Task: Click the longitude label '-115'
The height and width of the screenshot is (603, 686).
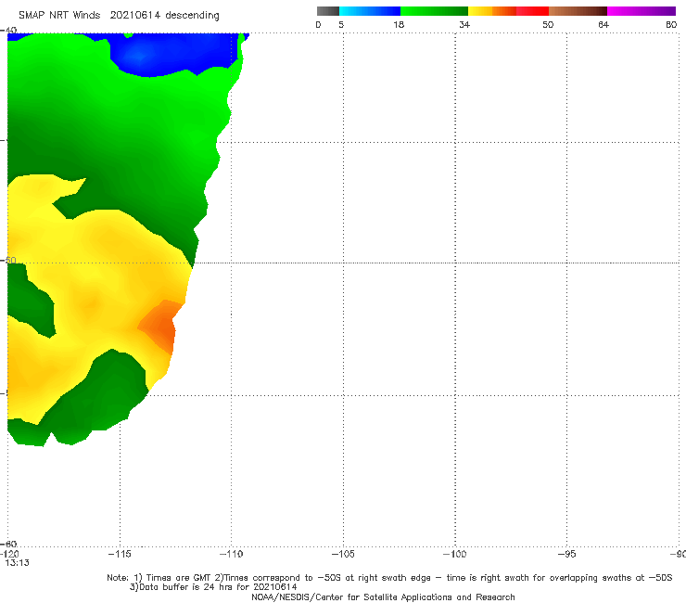Action: tap(119, 554)
